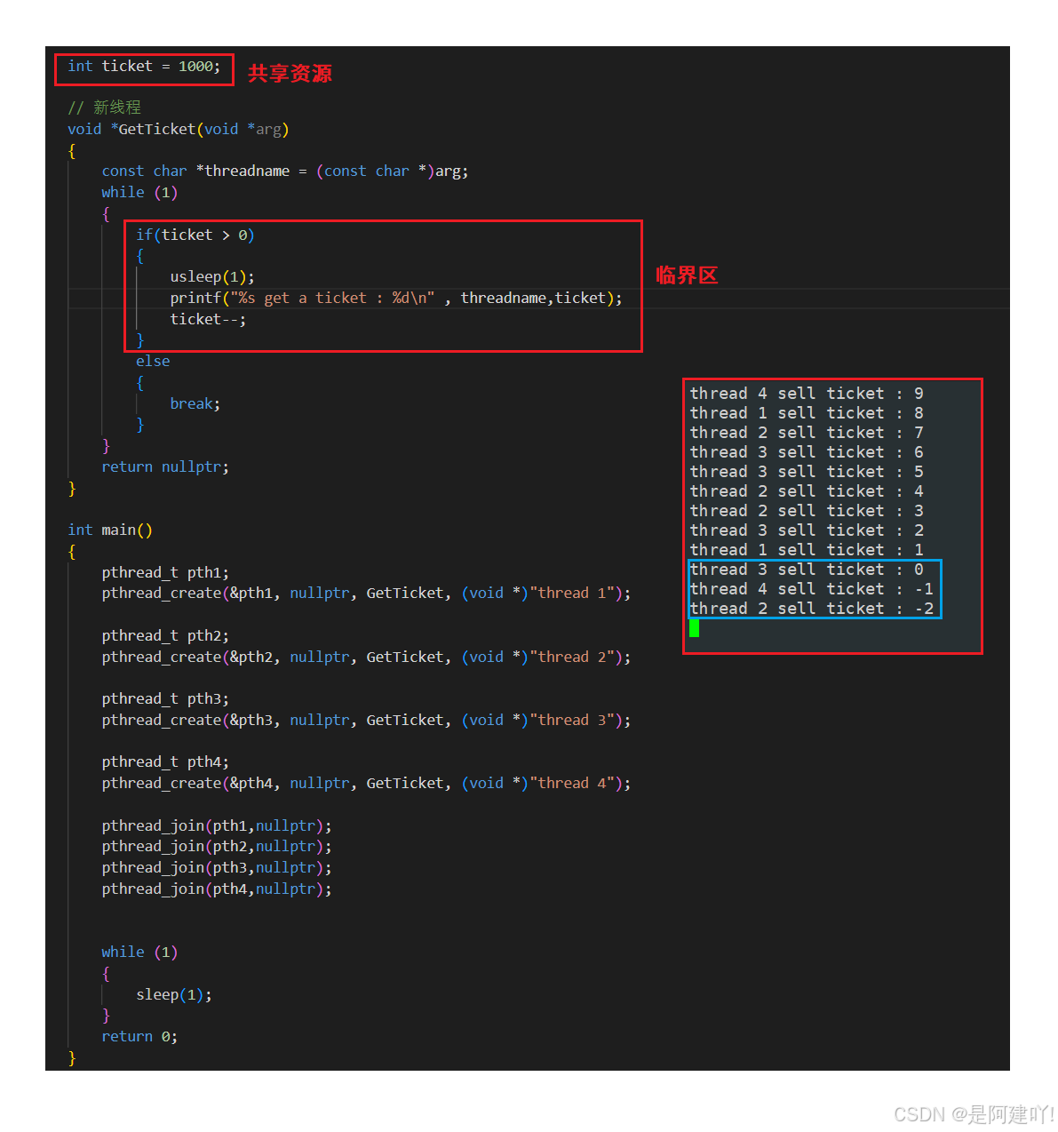Click the 'int ticket = 1000;' declaration line
This screenshot has width=1058, height=1132.
pos(144,67)
